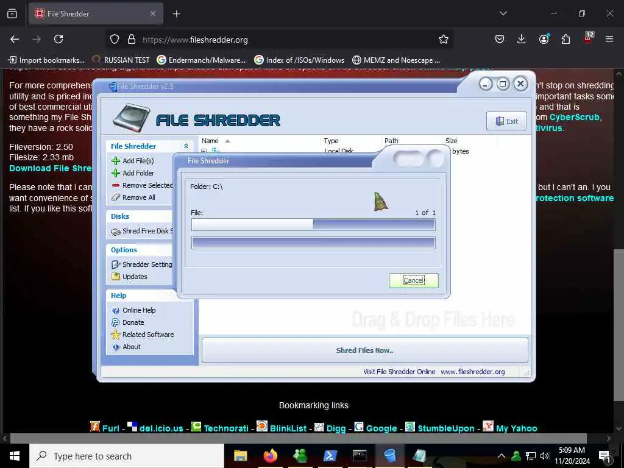Open the Technorati bookmarking link
624x468 pixels.
226,428
